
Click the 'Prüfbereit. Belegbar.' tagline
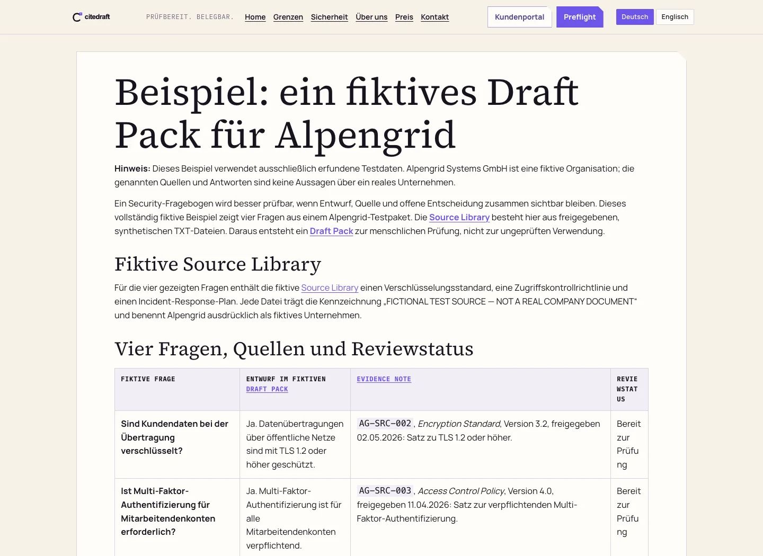pos(190,17)
